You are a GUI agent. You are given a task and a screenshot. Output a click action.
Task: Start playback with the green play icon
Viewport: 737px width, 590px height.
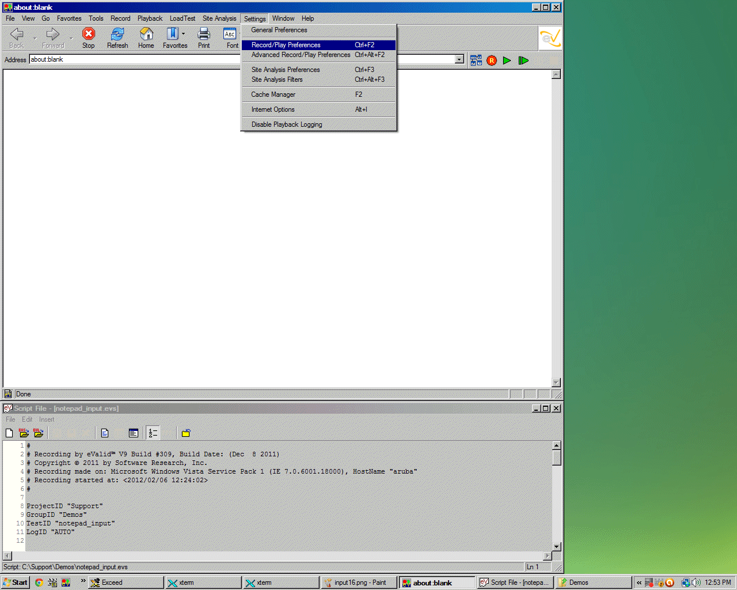pos(507,60)
